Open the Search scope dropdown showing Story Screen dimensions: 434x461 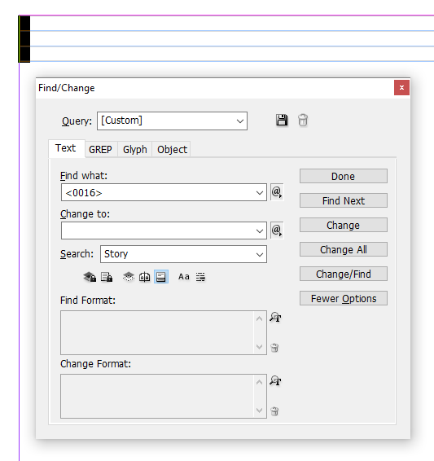(184, 254)
